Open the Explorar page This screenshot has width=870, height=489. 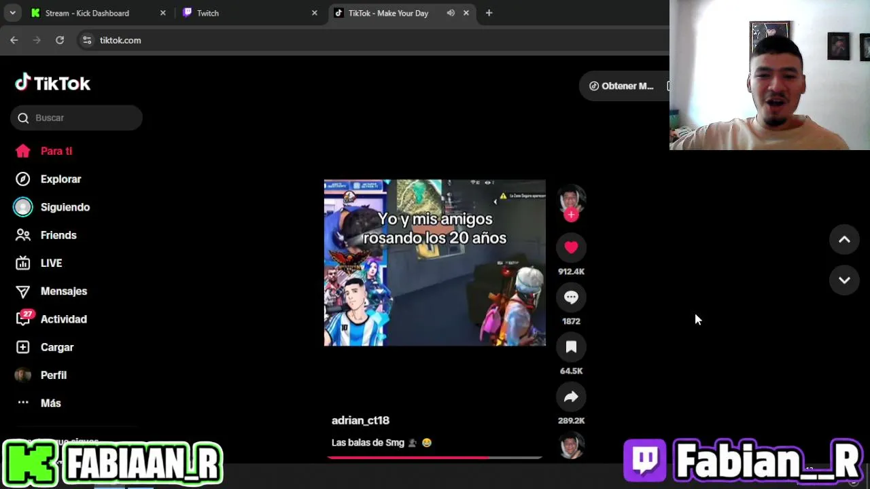tap(48, 179)
